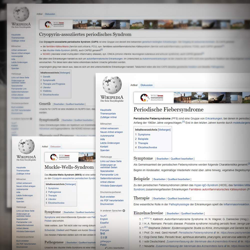This screenshot has height=250, width=250.
Task: Click 'Bearbeiten' beside Beispiele heading
Action: point(159,179)
